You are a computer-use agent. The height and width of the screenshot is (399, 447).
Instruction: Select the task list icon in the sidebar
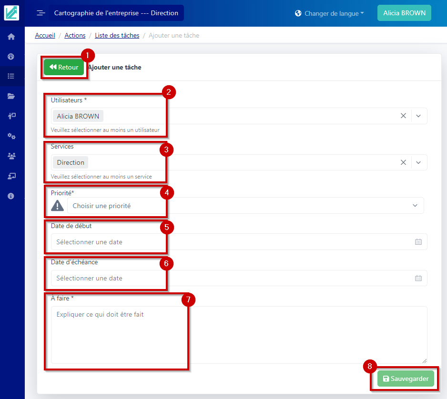pos(11,76)
